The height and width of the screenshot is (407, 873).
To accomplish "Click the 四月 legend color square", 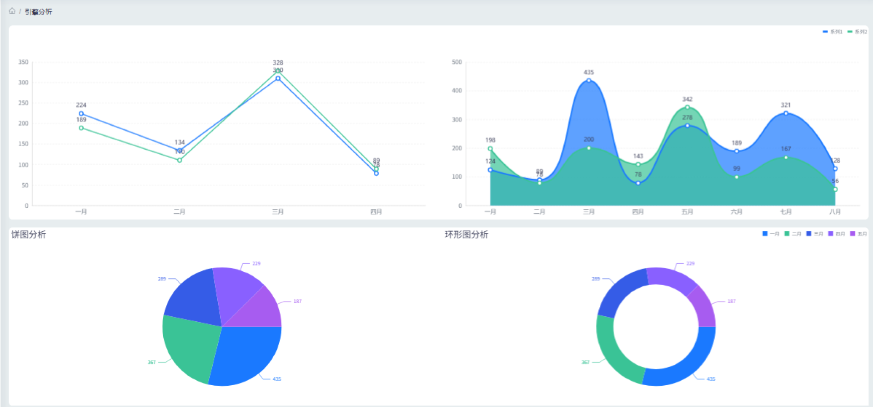I will pos(831,234).
